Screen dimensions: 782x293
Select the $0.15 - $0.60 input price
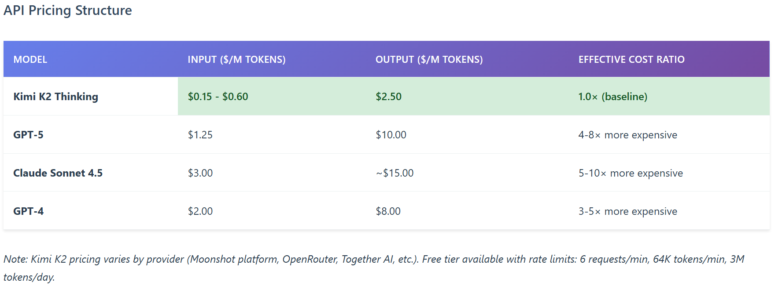218,97
